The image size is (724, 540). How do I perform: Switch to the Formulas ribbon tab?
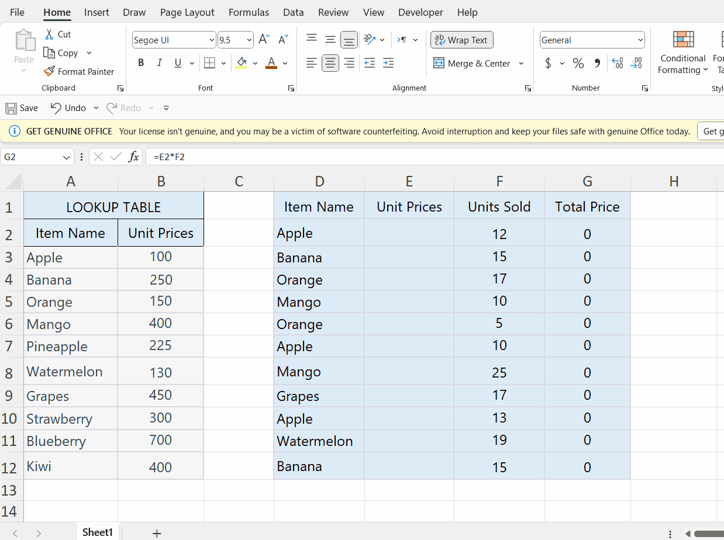point(249,12)
